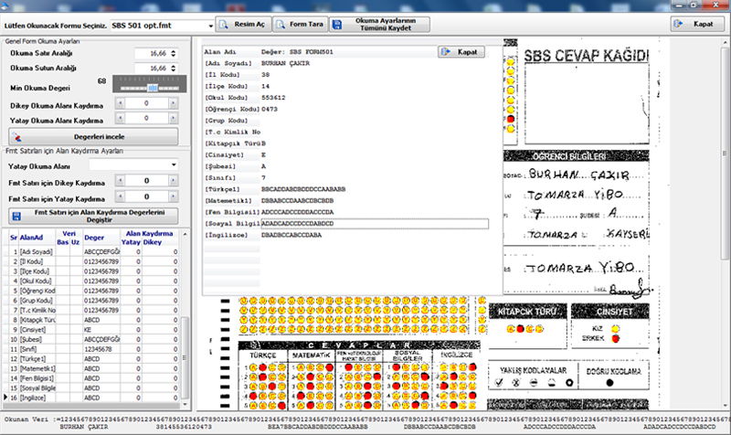The width and height of the screenshot is (731, 435).
Task: Click the Okuma Satır Aralığı spinner arrows
Action: (x=174, y=54)
